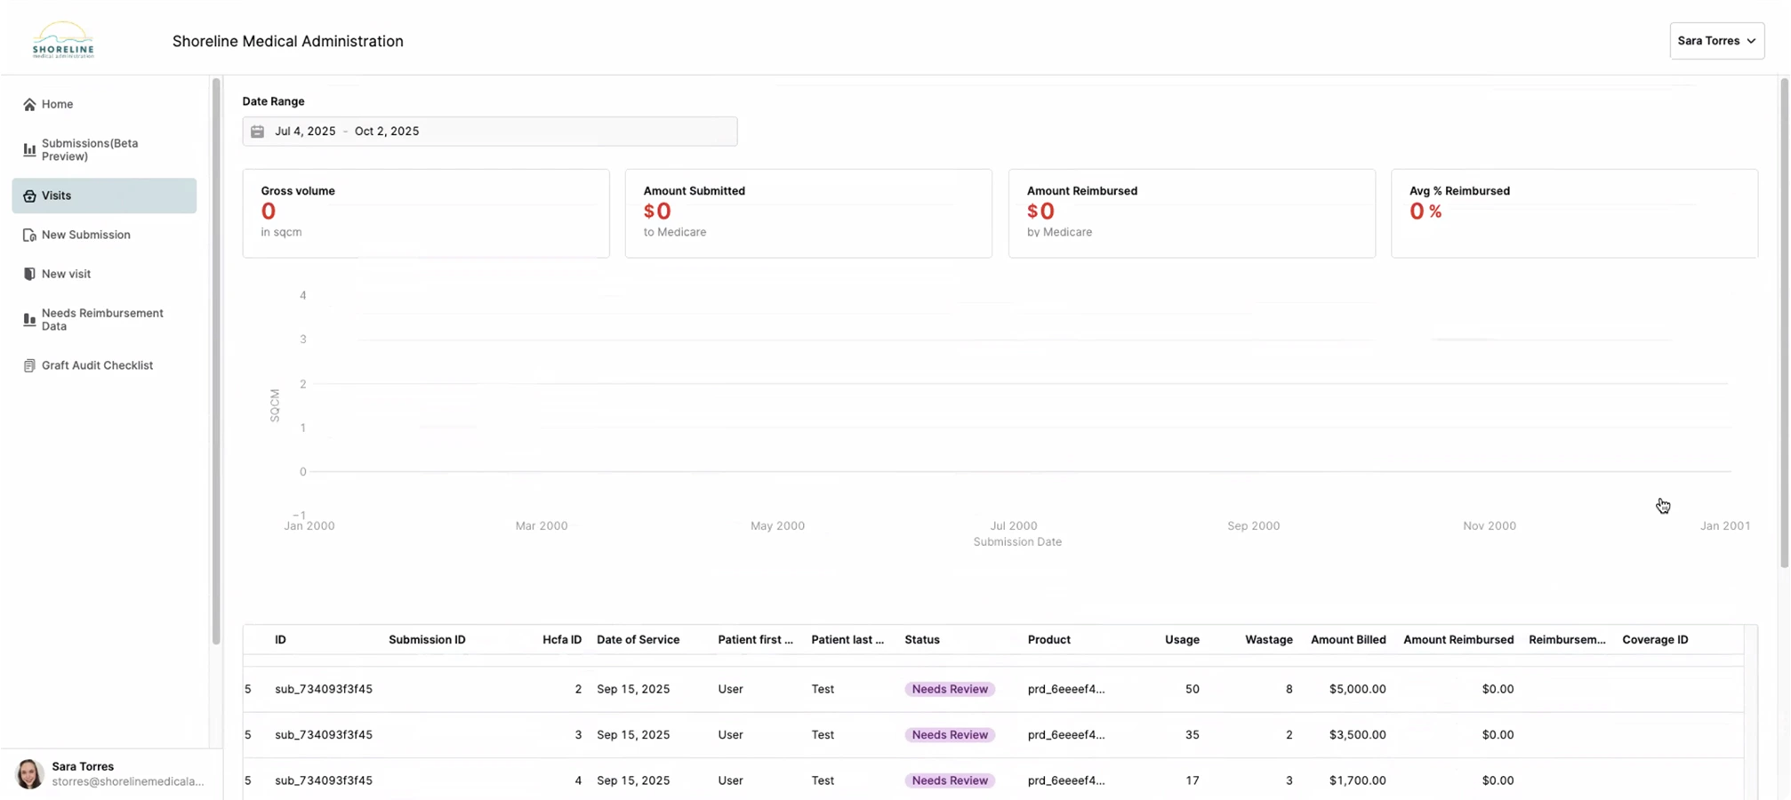The width and height of the screenshot is (1791, 800).
Task: Open Graft Audit Checklist page
Action: (97, 365)
